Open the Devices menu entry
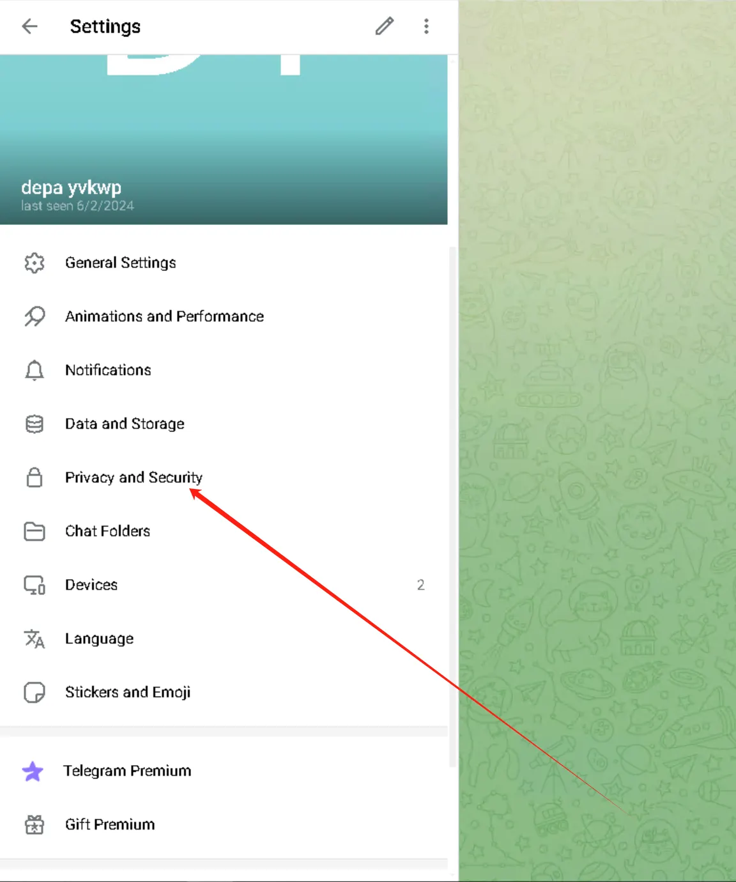The height and width of the screenshot is (882, 736). pos(224,585)
